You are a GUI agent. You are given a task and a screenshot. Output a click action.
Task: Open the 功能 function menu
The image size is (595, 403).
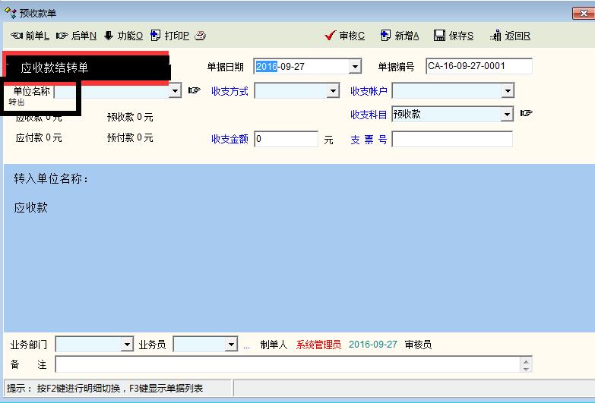click(123, 36)
